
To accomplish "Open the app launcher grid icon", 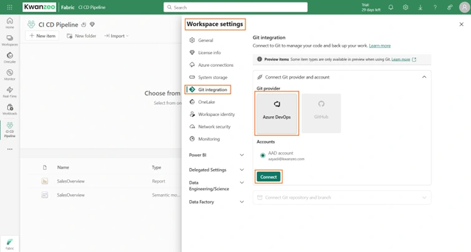I will [x=9, y=7].
